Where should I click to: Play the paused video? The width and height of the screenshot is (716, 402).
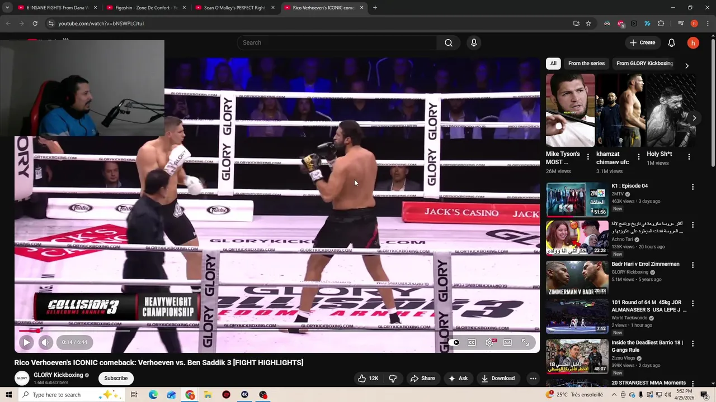(x=26, y=342)
